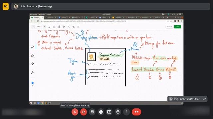Click camera-off icon beside Sathiyaraj Sridhar
Image resolution: width=213 pixels, height=119 pixels.
(176, 99)
